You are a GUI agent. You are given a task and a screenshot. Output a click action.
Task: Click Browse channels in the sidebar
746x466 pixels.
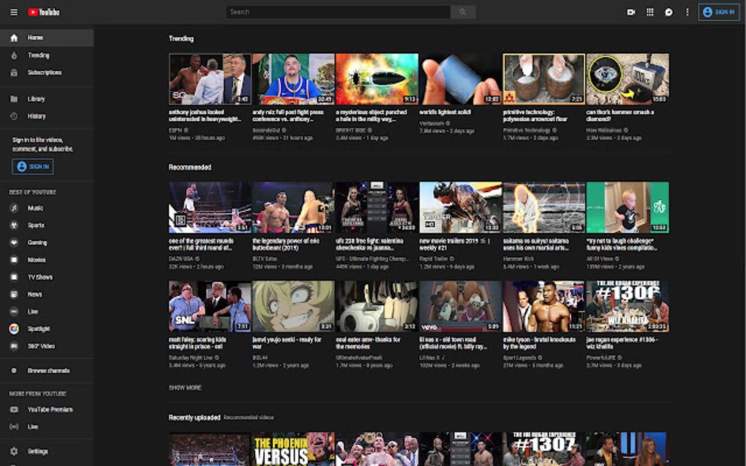(48, 370)
